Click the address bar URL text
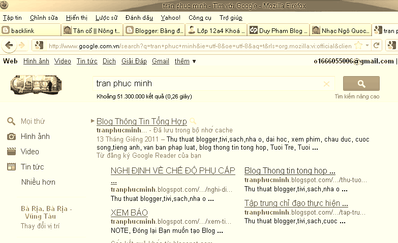The image size is (398, 243). [x=200, y=46]
